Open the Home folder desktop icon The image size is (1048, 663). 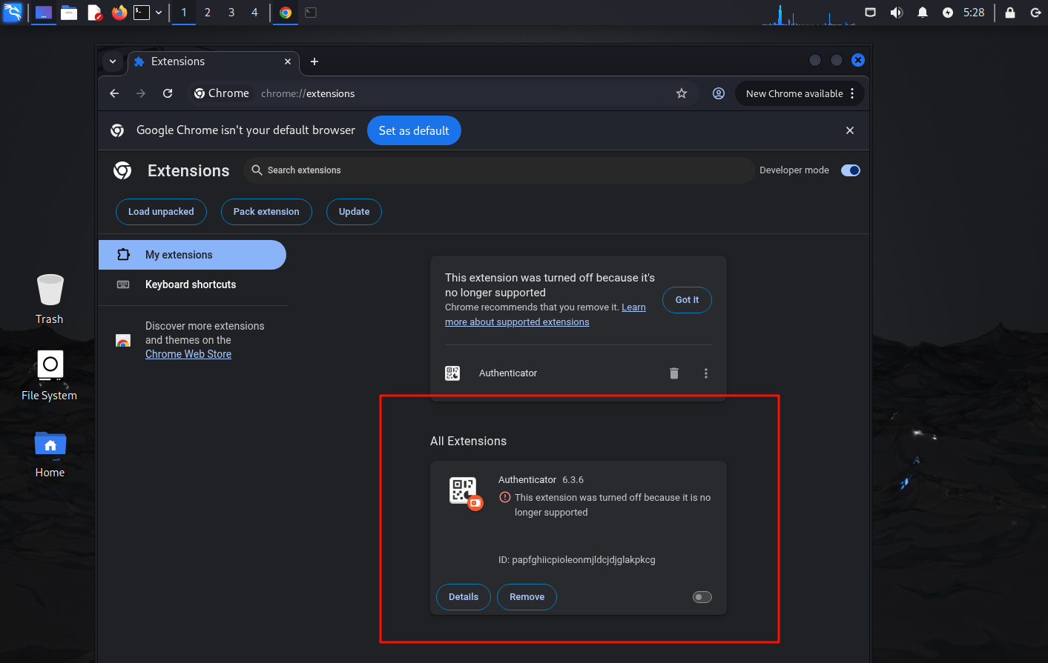[x=50, y=454]
